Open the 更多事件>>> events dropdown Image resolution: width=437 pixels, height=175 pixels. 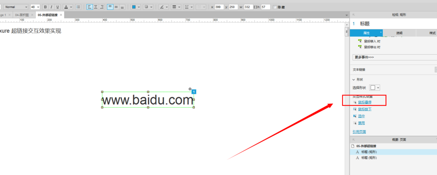pos(395,57)
